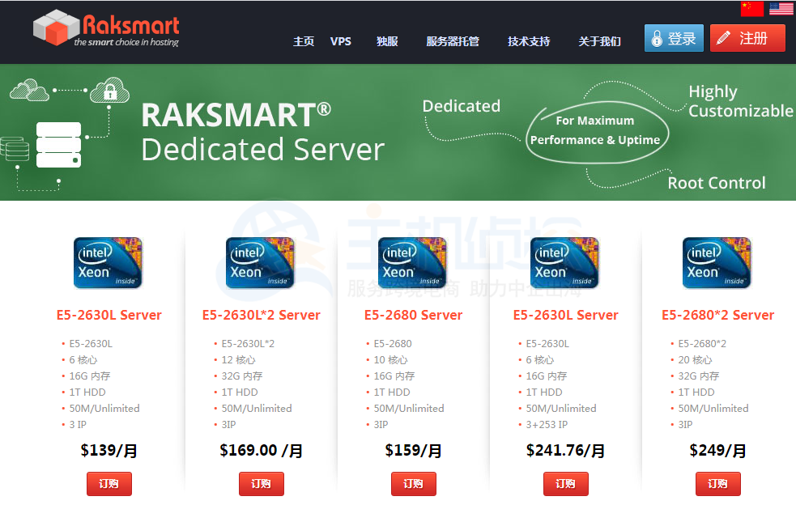This screenshot has width=796, height=505.
Task: Open the 技术支持 support menu
Action: pyautogui.click(x=529, y=41)
